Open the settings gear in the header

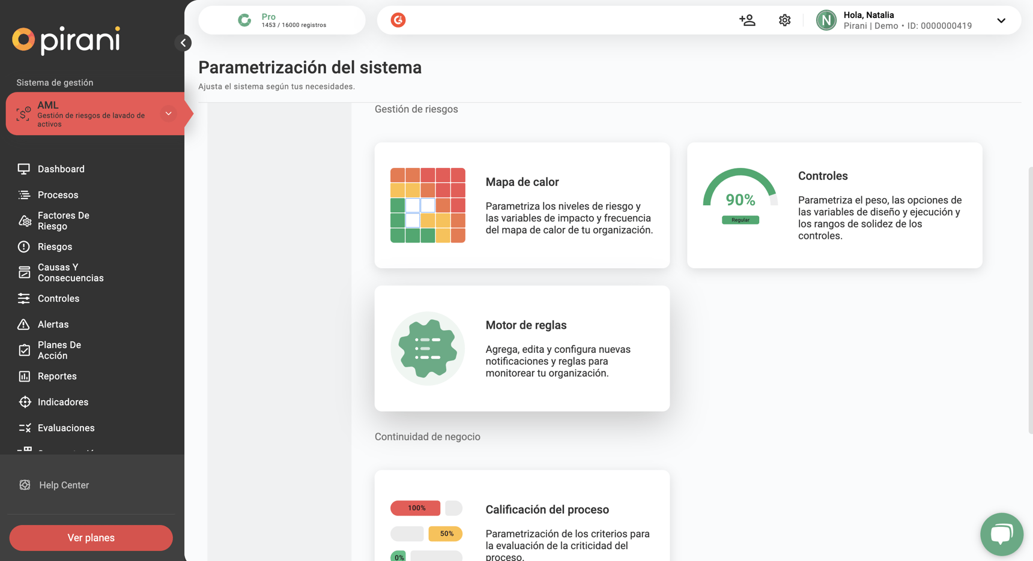[x=784, y=20]
